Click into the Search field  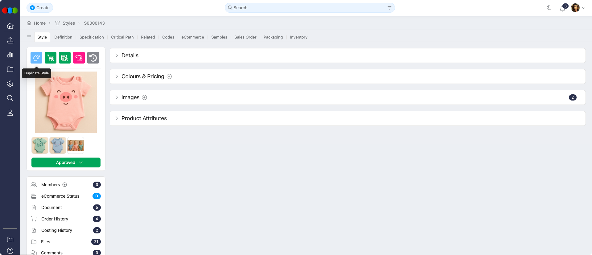pyautogui.click(x=308, y=8)
